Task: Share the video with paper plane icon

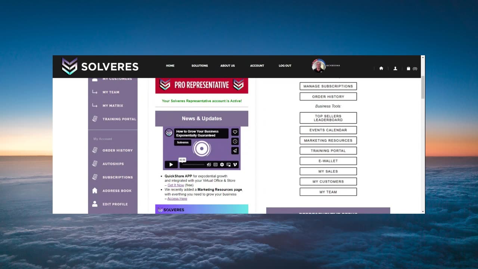Action: pyautogui.click(x=235, y=151)
